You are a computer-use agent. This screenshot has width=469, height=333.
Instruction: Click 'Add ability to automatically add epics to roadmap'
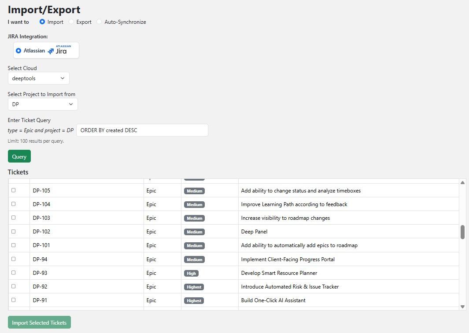[299, 245]
